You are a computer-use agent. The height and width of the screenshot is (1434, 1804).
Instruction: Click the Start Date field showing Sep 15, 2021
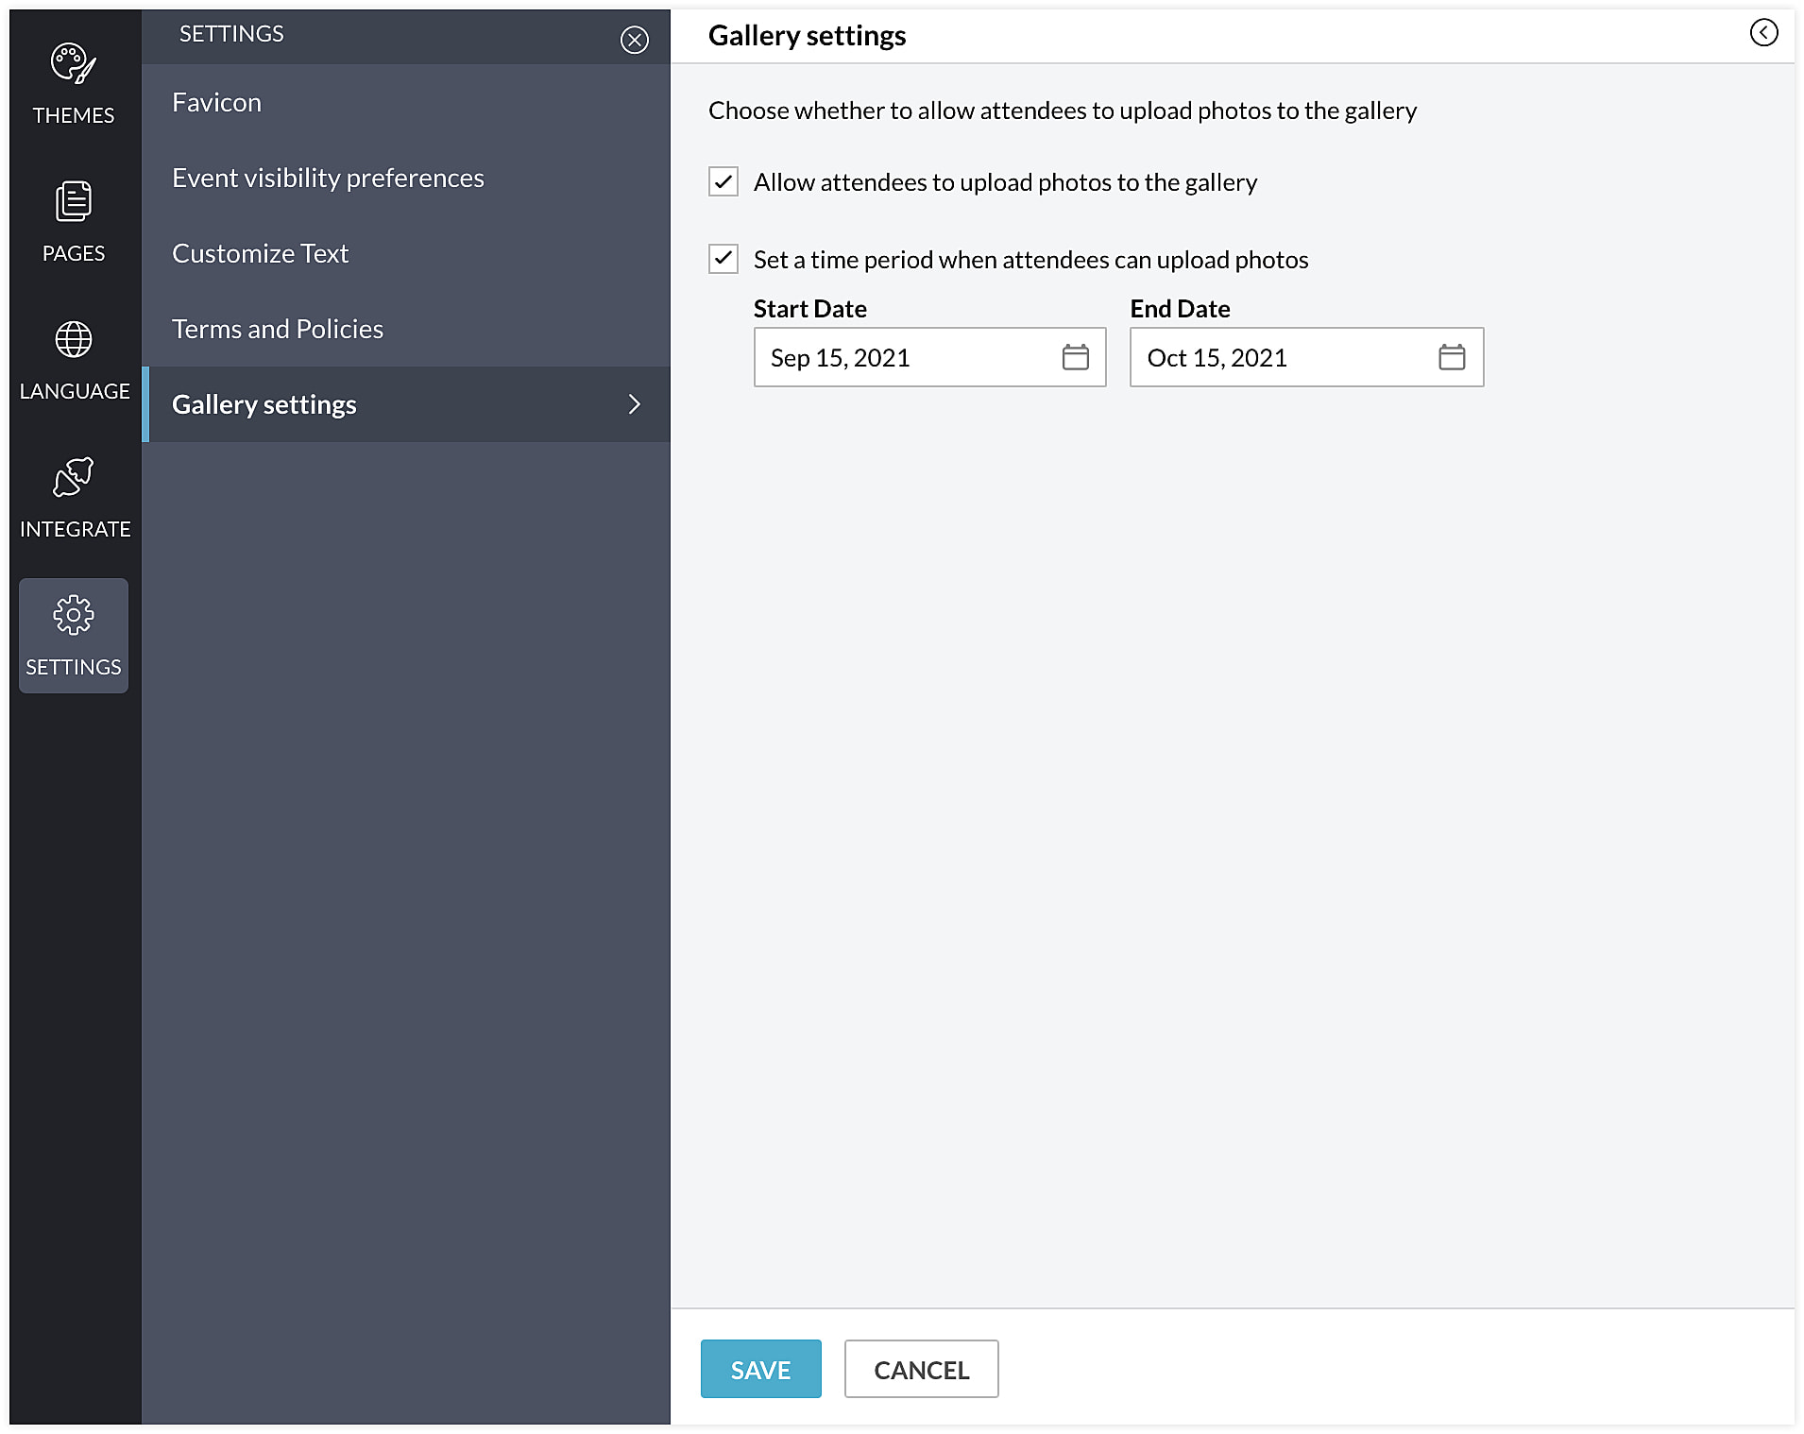point(907,357)
